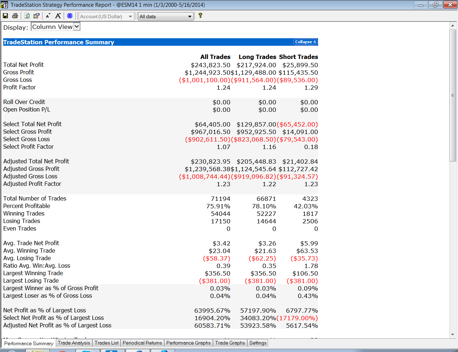This screenshot has width=458, height=352.
Task: Click the (17179.00%) short select percentage
Action: (x=297, y=318)
